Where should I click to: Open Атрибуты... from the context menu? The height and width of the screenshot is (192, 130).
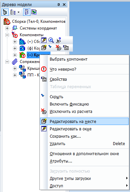pos(85,161)
